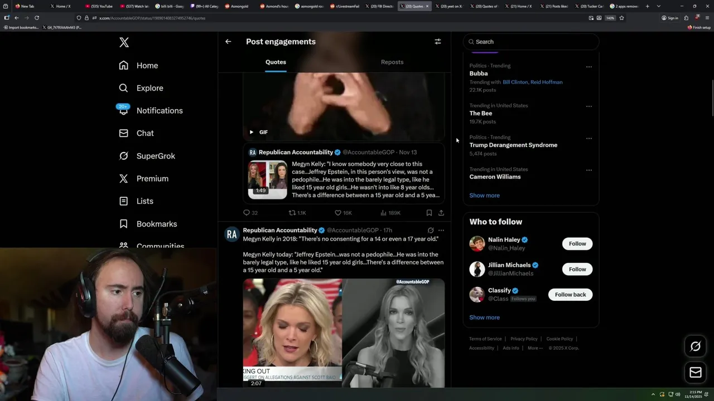This screenshot has width=714, height=401.
Task: Reload the page in browser
Action: [37, 18]
